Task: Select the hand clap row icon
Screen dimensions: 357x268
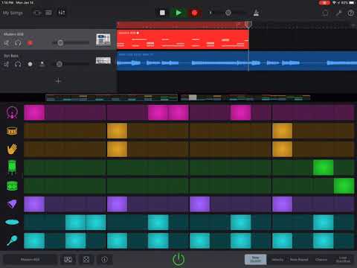Action: [12, 149]
